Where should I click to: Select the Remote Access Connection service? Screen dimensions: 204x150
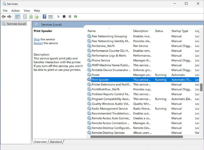(x=111, y=123)
